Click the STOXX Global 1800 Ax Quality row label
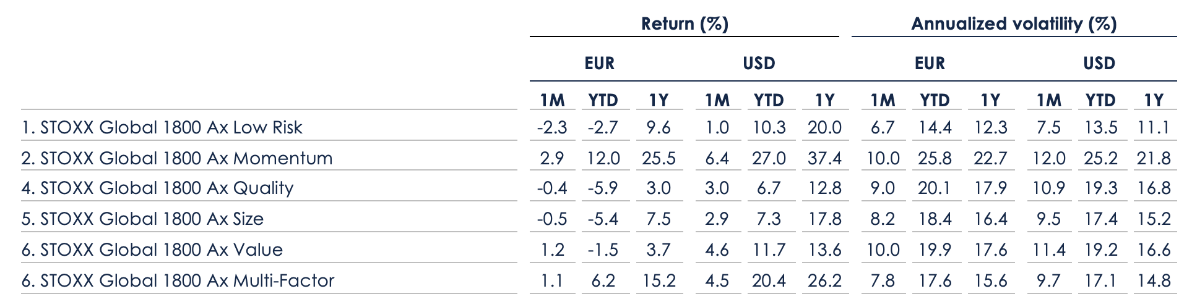The image size is (1192, 299). pos(157,188)
